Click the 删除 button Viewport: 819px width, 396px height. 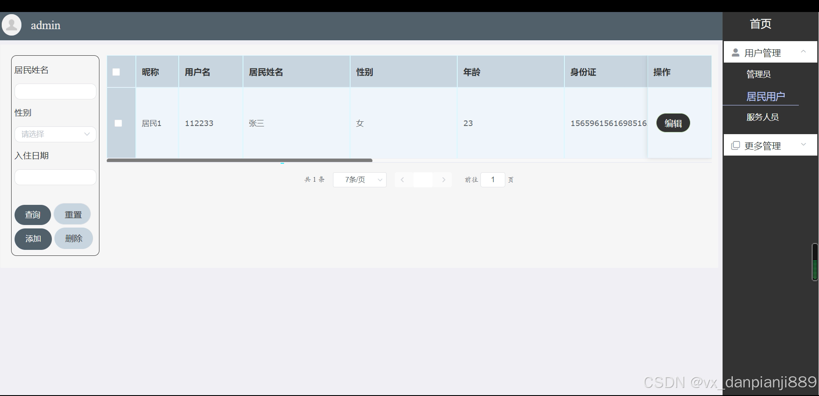click(x=74, y=238)
